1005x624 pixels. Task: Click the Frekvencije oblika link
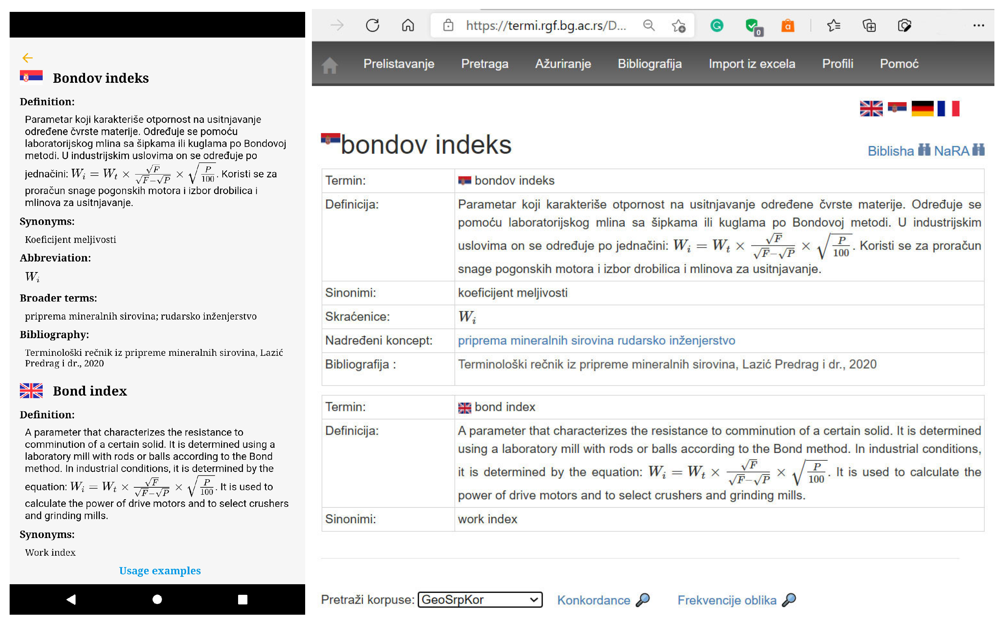[727, 600]
